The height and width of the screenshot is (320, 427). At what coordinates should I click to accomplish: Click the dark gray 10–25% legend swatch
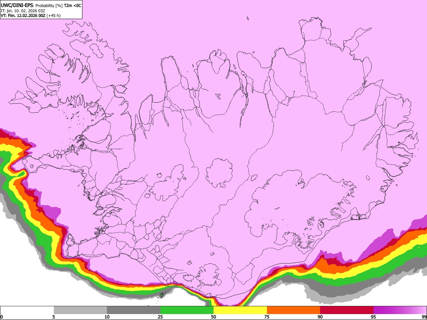click(x=134, y=310)
